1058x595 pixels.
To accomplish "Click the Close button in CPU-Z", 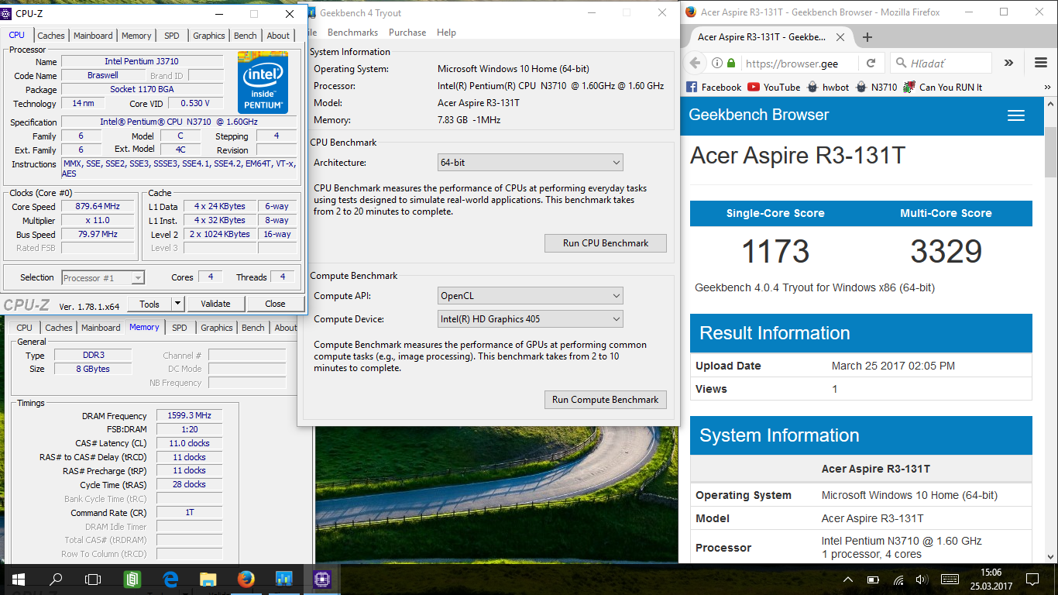I will 275,304.
